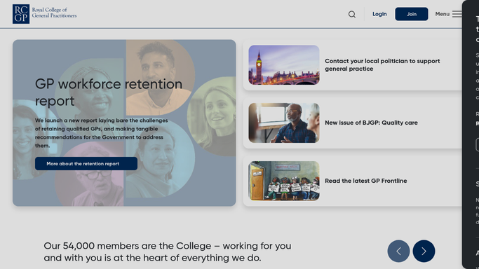Open Contact your local politician link

382,65
